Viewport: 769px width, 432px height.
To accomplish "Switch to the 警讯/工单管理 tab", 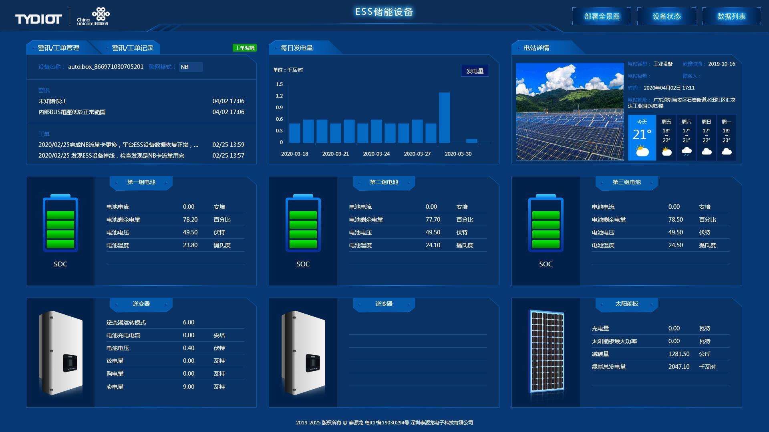I will tap(58, 48).
